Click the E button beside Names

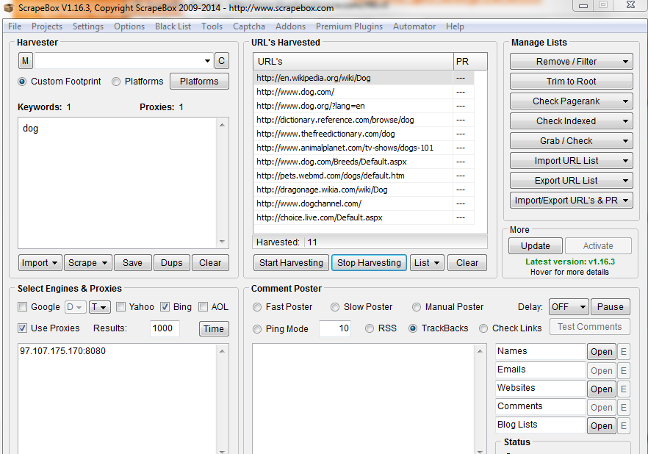623,352
